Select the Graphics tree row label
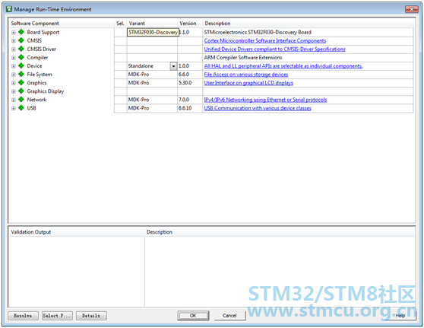 click(36, 83)
